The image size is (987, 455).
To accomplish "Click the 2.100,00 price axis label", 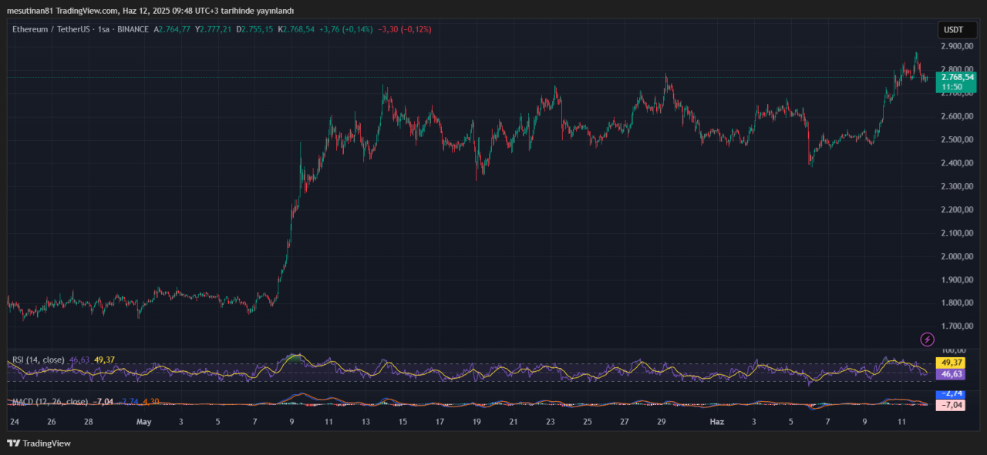I will 958,233.
